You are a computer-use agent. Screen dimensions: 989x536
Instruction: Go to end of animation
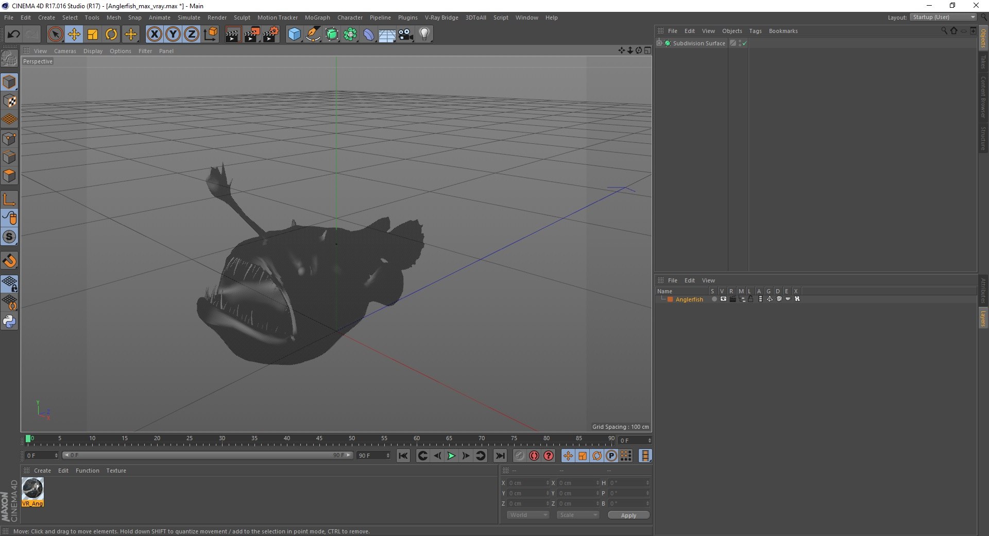[500, 456]
